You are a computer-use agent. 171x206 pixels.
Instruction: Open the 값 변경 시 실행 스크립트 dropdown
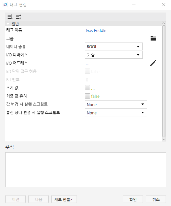(x=116, y=104)
